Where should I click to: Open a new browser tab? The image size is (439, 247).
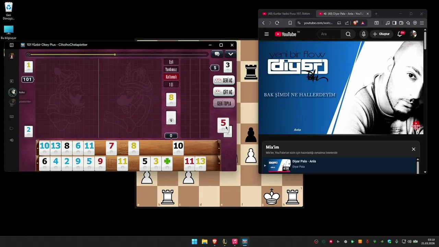click(x=376, y=14)
